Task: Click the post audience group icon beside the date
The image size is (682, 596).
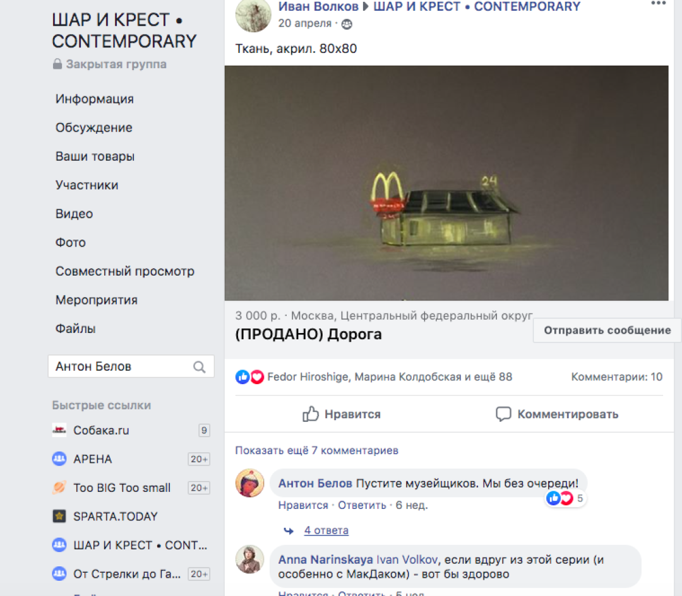Action: (347, 24)
